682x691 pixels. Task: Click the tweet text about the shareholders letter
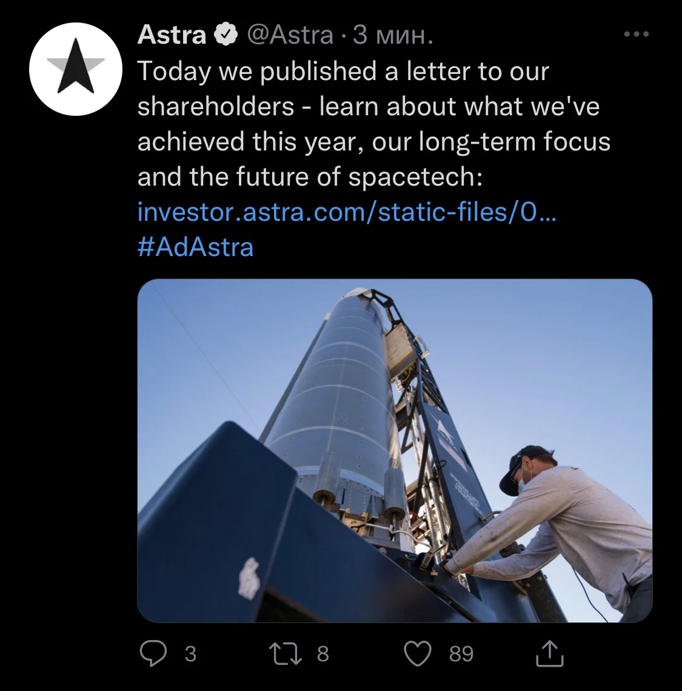coord(374,124)
